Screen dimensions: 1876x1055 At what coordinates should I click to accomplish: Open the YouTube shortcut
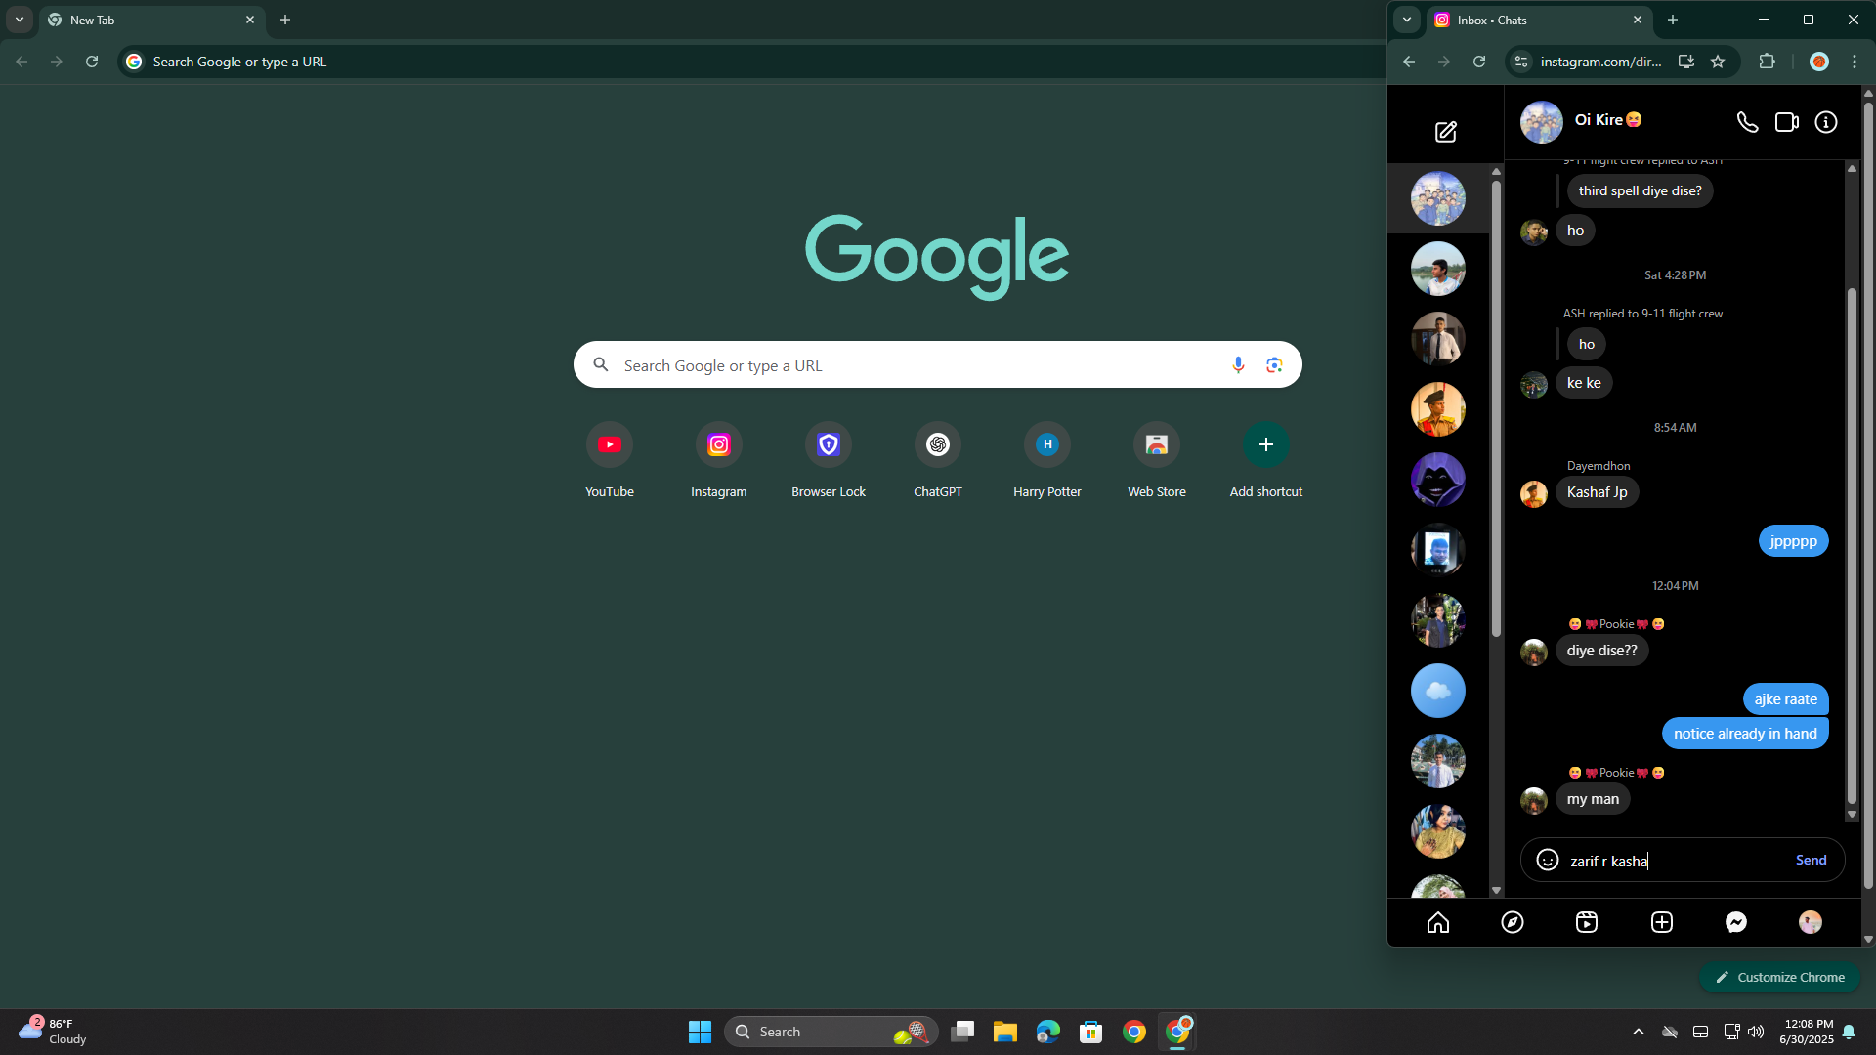[610, 460]
